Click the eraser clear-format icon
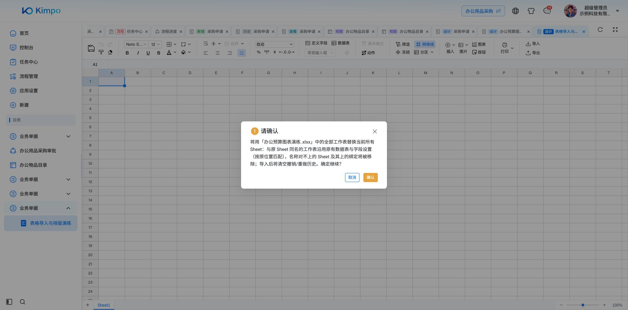The image size is (628, 310). [x=110, y=53]
